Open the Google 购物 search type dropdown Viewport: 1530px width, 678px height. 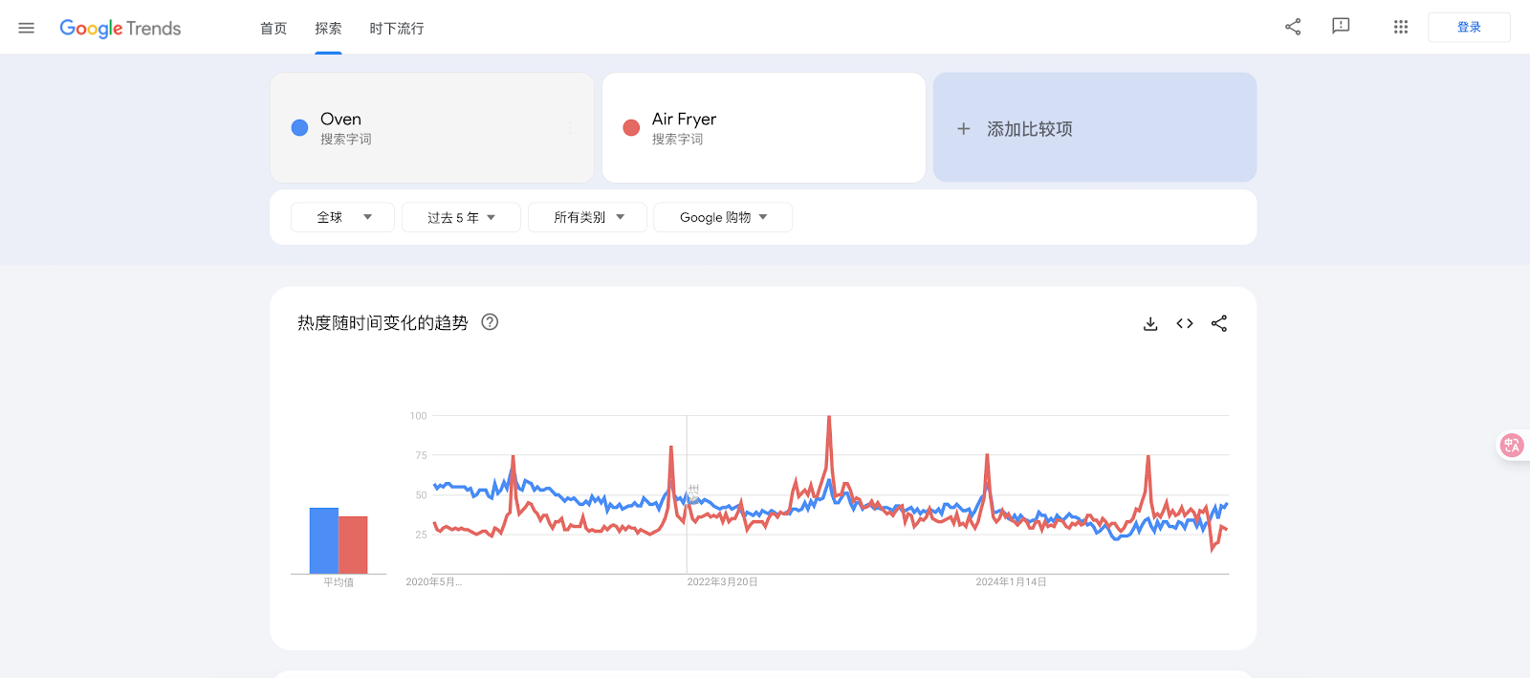(723, 217)
